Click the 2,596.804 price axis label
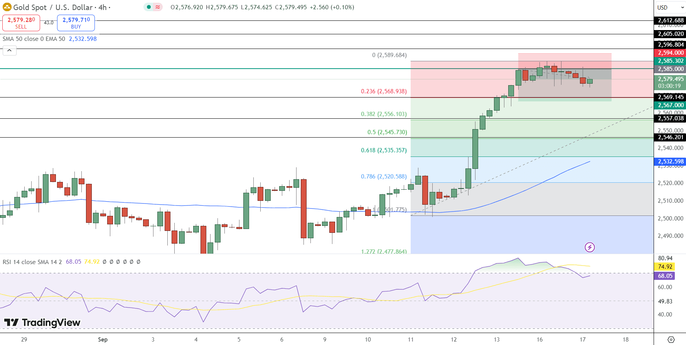 click(x=670, y=45)
